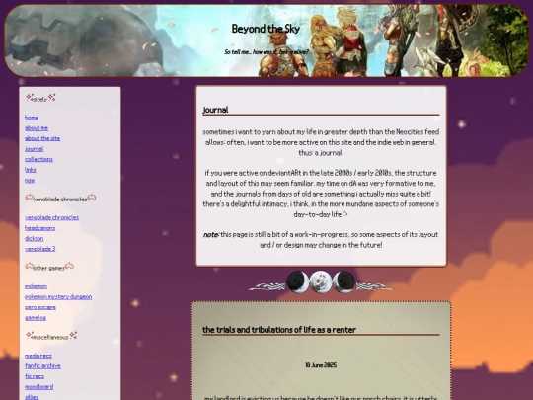Open the xenoblade 3 link
Image resolution: width=533 pixels, height=400 pixels.
40,249
